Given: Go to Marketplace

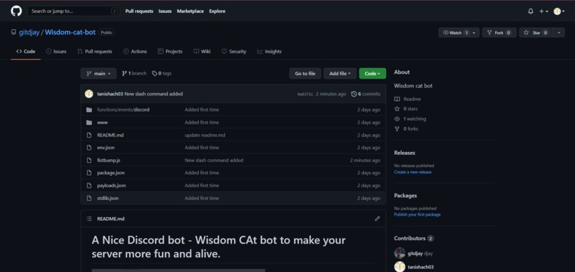Looking at the screenshot, I should [x=190, y=11].
